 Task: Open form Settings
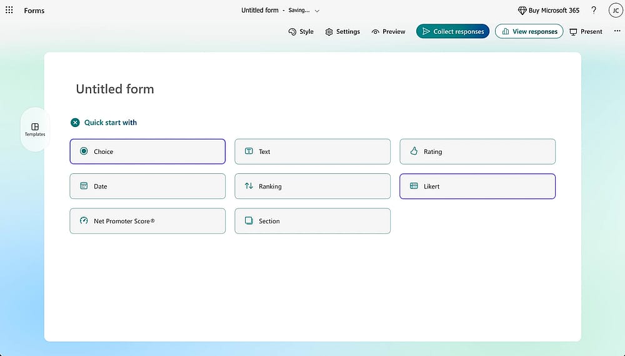[x=342, y=31]
